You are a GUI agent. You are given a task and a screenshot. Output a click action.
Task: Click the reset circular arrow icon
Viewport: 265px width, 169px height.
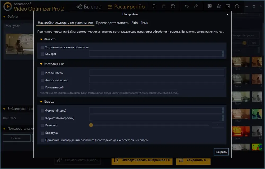(173, 6)
